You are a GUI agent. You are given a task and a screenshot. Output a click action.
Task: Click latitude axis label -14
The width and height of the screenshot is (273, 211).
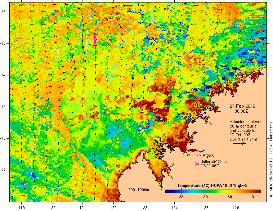coord(3,75)
